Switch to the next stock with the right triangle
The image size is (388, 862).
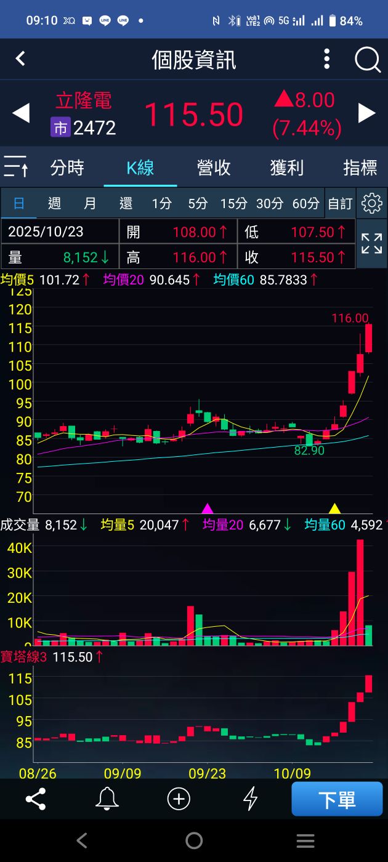tap(367, 113)
